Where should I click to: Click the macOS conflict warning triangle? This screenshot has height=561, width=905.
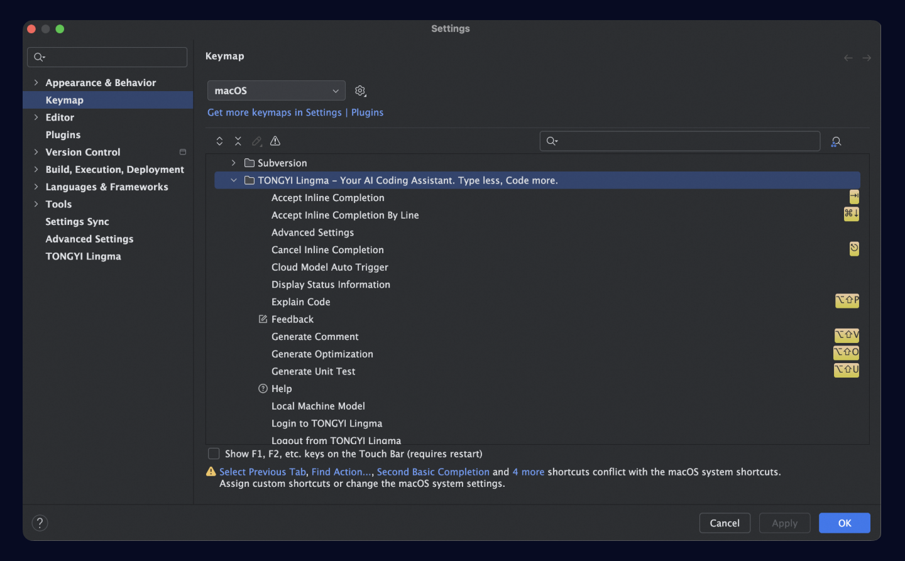coord(211,472)
